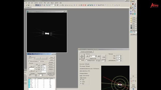This screenshot has height=90, width=161.
Task: Select the Green filter row
Action: coord(42,83)
